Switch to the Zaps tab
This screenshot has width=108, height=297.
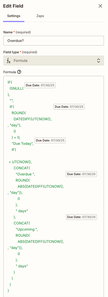(x=40, y=16)
